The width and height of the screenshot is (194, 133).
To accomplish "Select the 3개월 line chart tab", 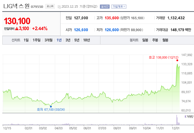I will pyautogui.click(x=49, y=40).
